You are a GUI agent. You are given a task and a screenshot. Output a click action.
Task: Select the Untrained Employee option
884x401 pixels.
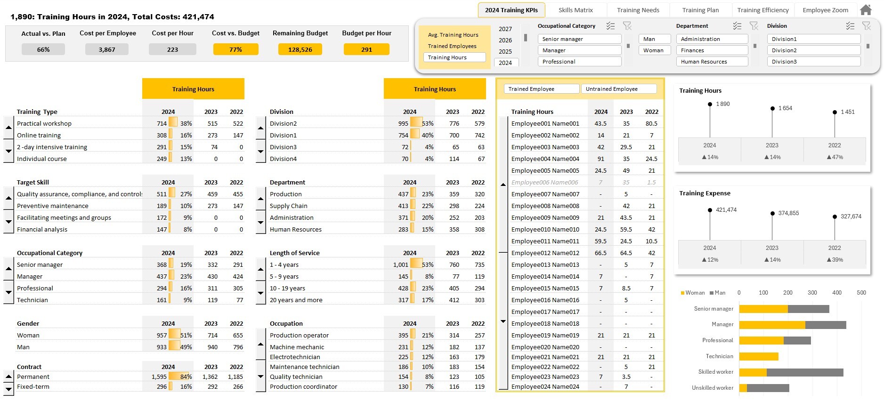619,89
